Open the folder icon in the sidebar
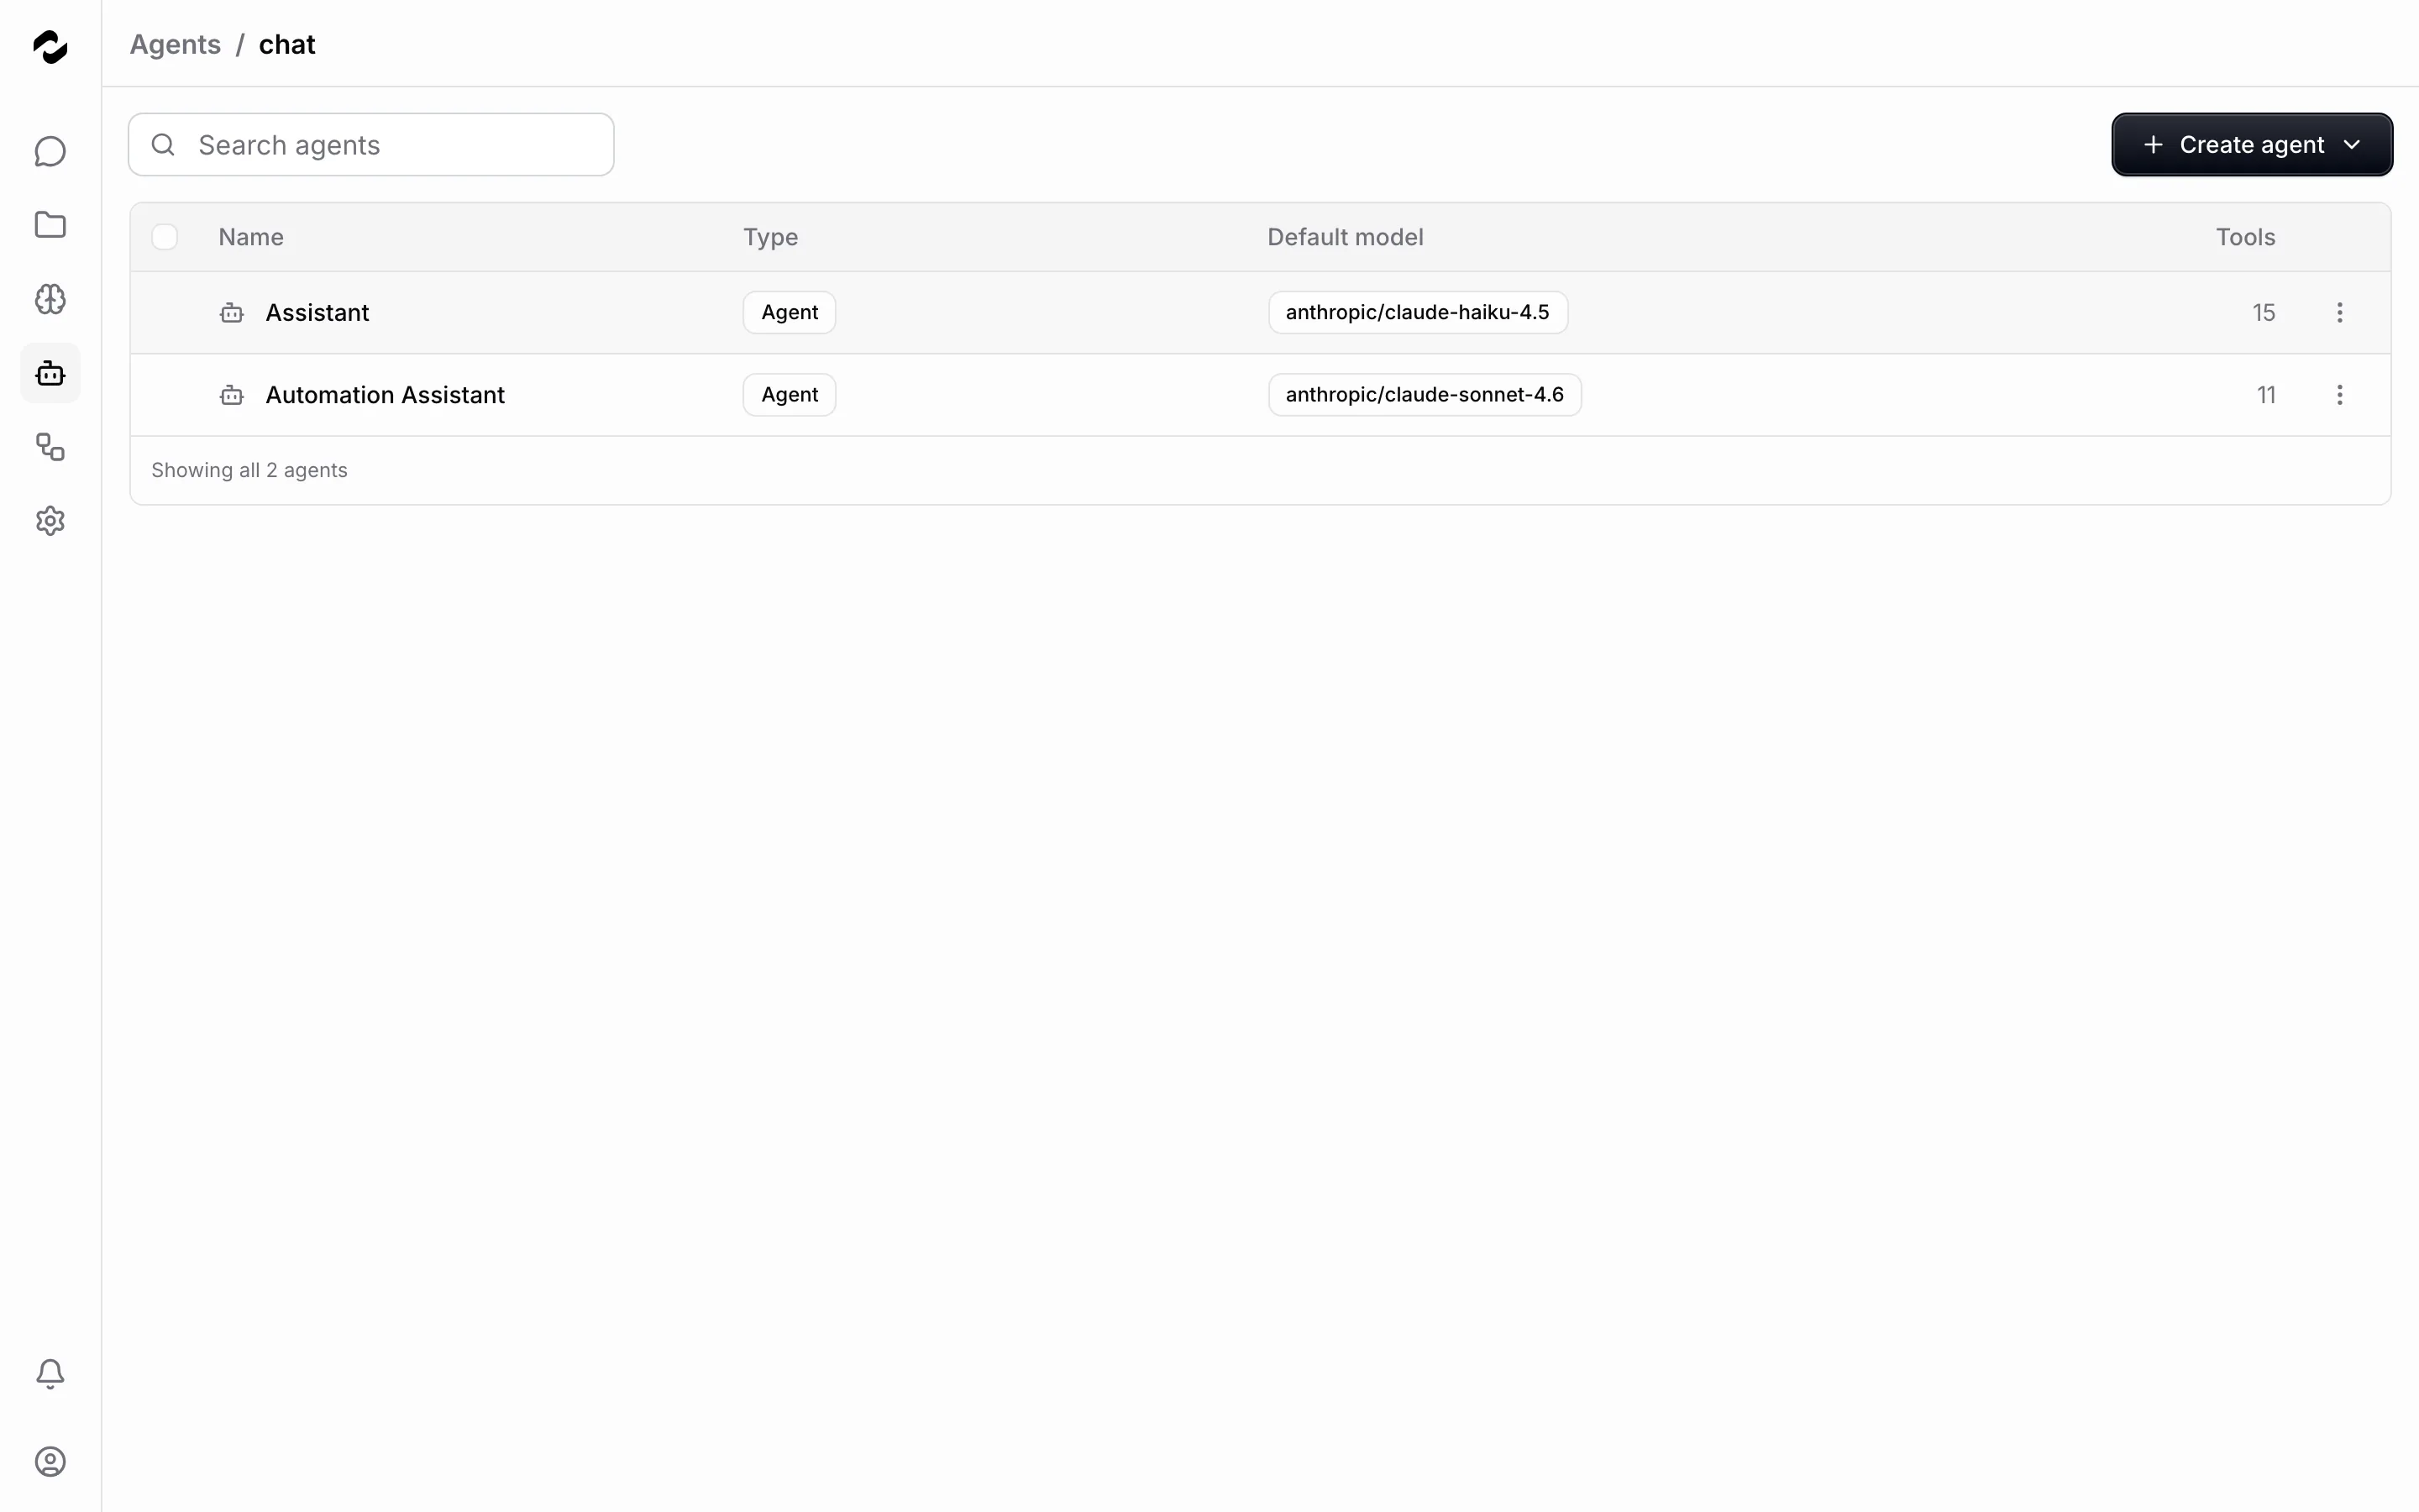 pos(50,225)
